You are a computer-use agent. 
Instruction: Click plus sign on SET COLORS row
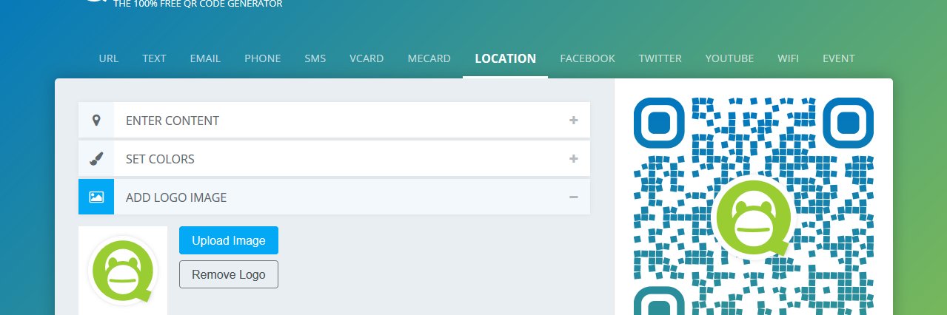573,158
